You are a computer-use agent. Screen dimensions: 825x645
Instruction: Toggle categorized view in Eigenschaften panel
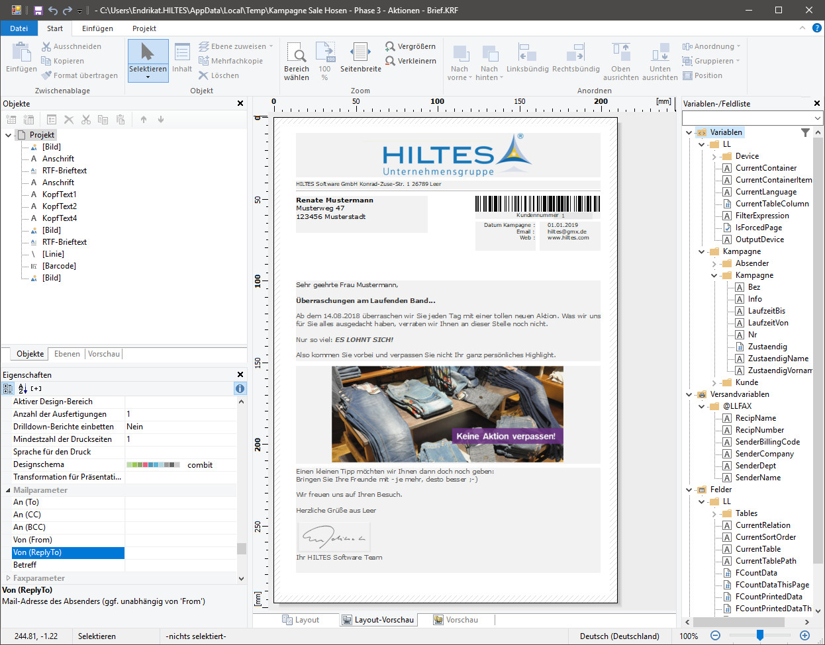point(9,388)
